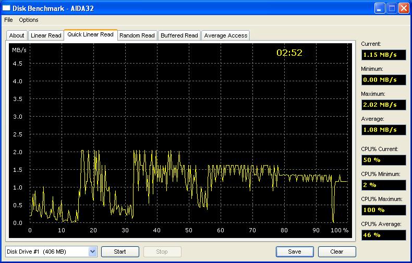Viewport: 412px width, 263px height.
Task: Open the Options menu
Action: tap(28, 20)
